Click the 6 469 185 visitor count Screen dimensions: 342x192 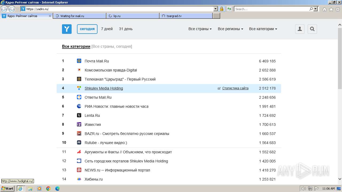click(x=267, y=61)
